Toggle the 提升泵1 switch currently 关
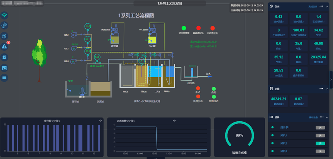Screen dimensions: 333x159 click(320, 127)
